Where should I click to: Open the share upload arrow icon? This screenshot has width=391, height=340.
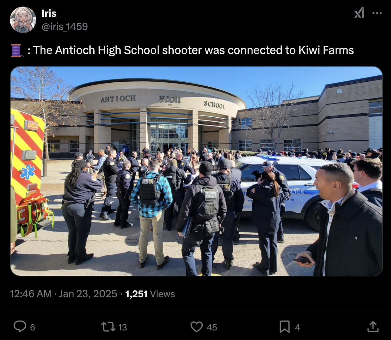373,327
